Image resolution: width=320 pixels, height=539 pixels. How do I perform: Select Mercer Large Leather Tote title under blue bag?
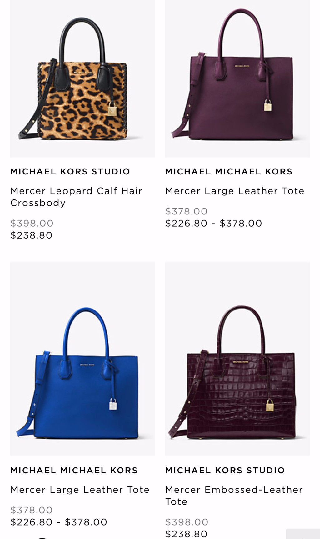pyautogui.click(x=80, y=490)
